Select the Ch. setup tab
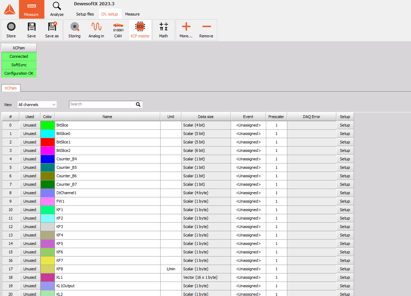 [110, 14]
